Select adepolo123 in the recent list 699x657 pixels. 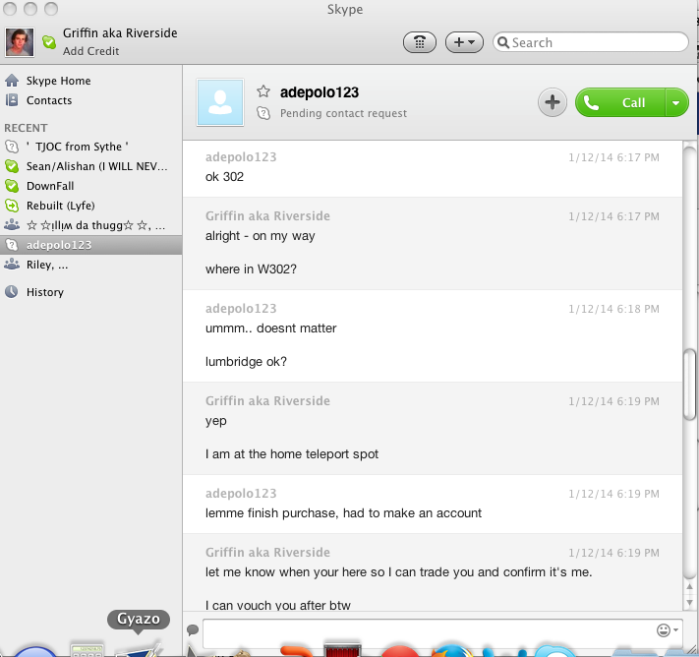click(91, 245)
